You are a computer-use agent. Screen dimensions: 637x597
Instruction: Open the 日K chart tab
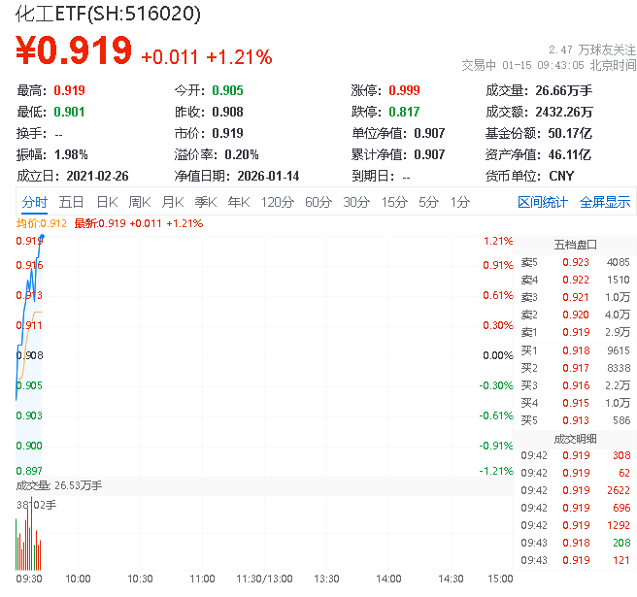tap(107, 202)
